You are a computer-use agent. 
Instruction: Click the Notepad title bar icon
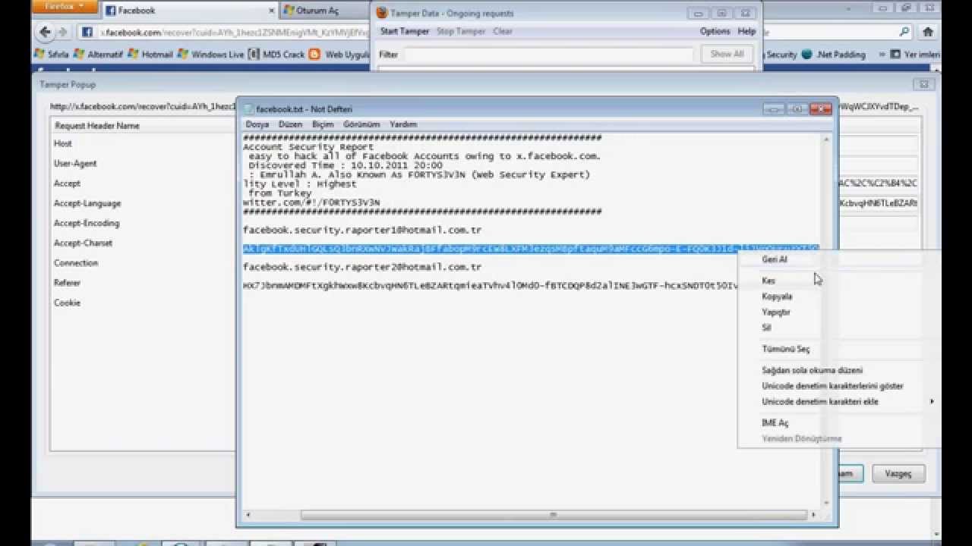tap(248, 109)
